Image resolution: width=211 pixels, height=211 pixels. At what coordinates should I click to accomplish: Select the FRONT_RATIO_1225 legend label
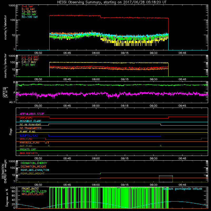pyautogui.click(x=34, y=191)
